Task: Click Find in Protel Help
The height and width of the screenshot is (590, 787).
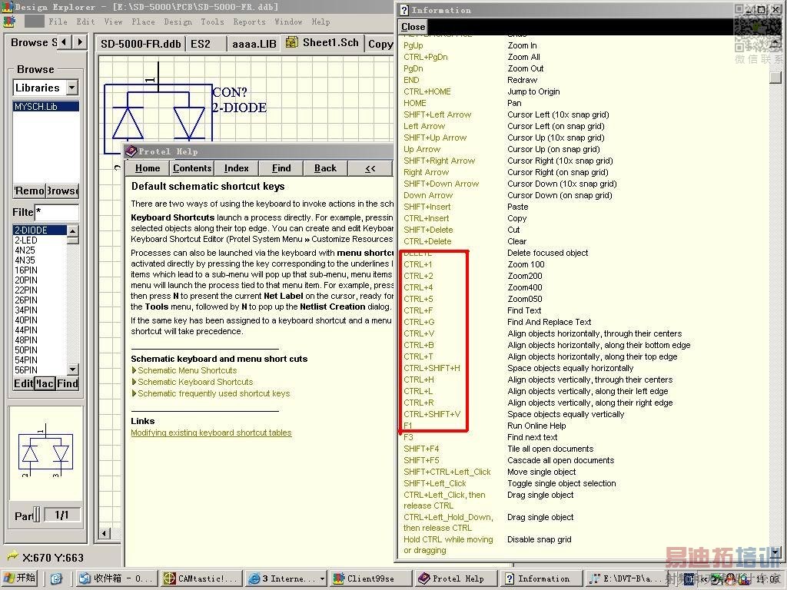Action: point(281,168)
